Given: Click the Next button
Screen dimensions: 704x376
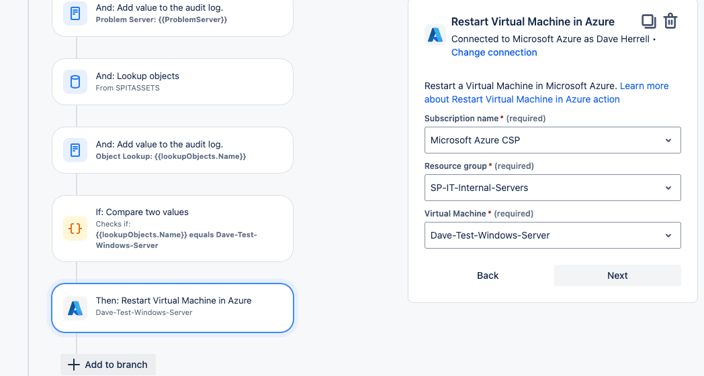Looking at the screenshot, I should [x=617, y=275].
